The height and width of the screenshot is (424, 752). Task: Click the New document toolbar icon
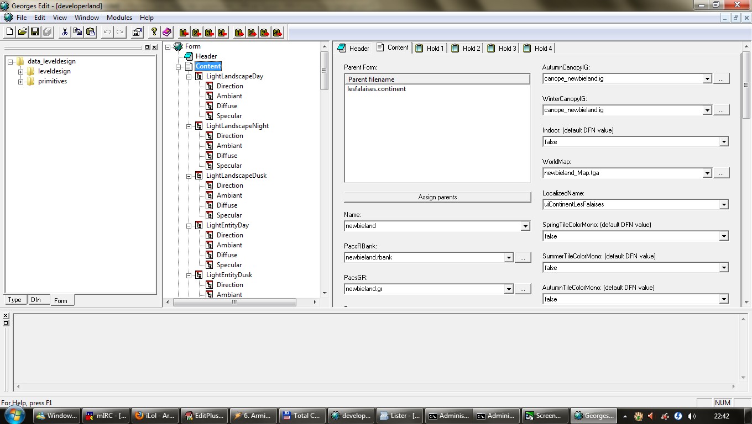pyautogui.click(x=9, y=32)
